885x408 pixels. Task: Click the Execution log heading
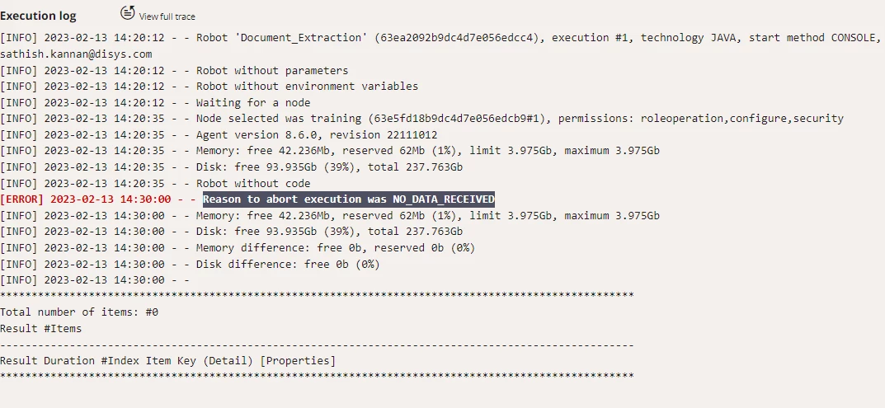[x=38, y=16]
